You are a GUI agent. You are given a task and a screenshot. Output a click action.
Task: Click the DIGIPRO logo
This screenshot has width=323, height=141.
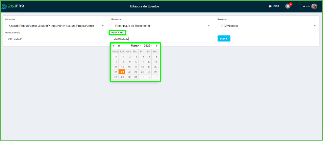click(x=15, y=6)
